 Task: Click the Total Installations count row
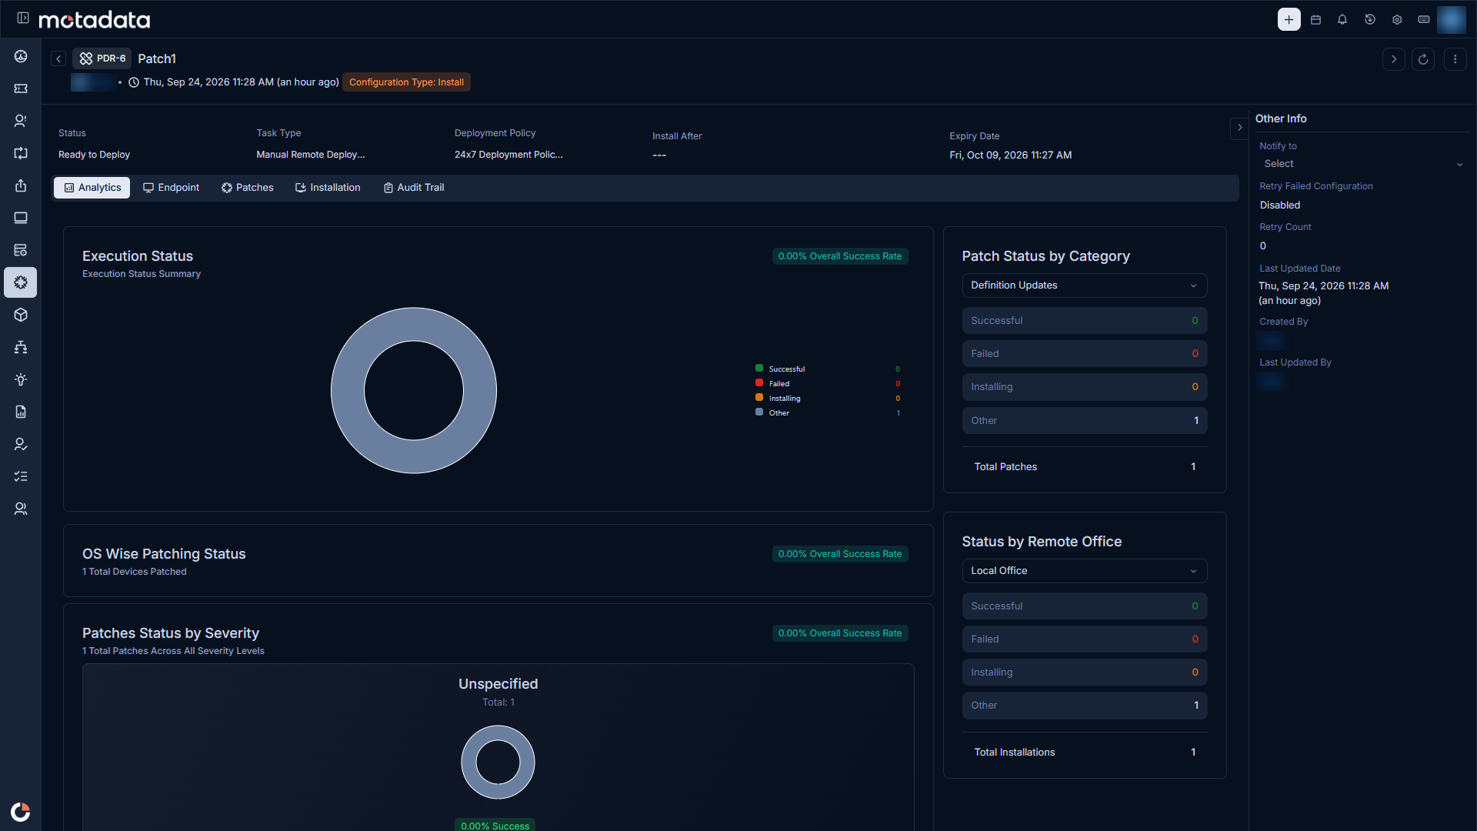pos(1085,753)
